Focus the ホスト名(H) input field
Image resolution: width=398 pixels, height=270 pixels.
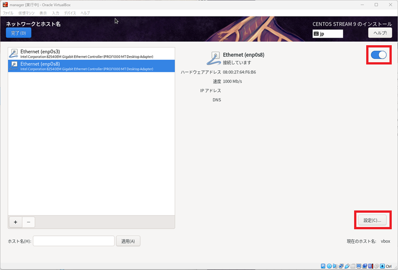(x=73, y=241)
